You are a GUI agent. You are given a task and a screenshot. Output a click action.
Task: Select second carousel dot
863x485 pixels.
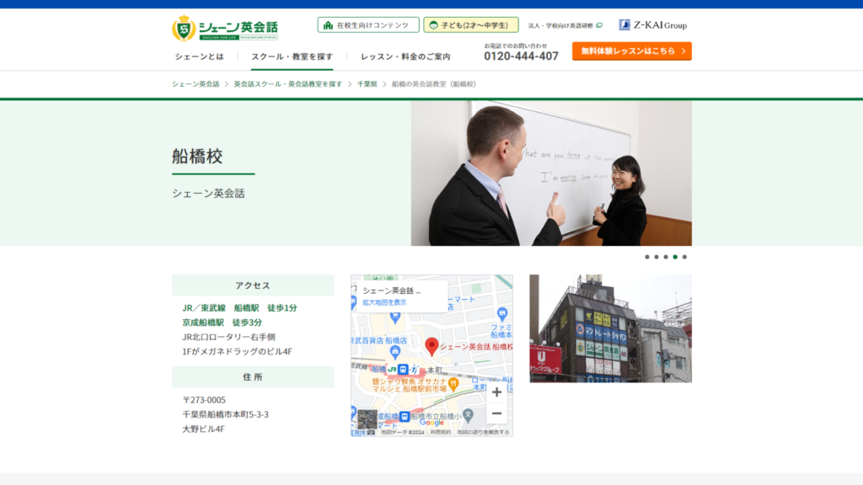tap(657, 257)
